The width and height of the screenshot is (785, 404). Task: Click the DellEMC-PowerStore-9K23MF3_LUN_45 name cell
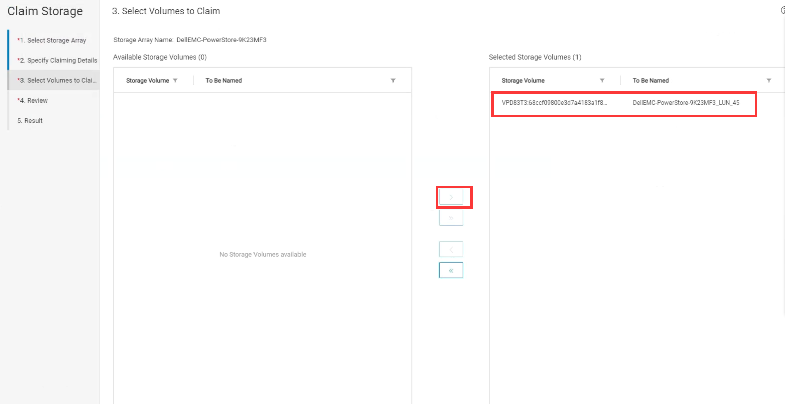pos(686,103)
